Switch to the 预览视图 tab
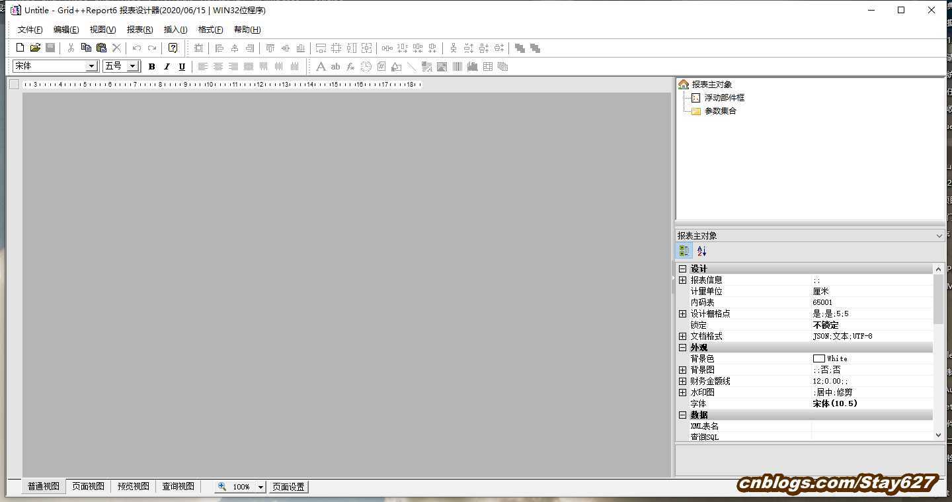Screen dimensions: 952x502 click(x=134, y=486)
